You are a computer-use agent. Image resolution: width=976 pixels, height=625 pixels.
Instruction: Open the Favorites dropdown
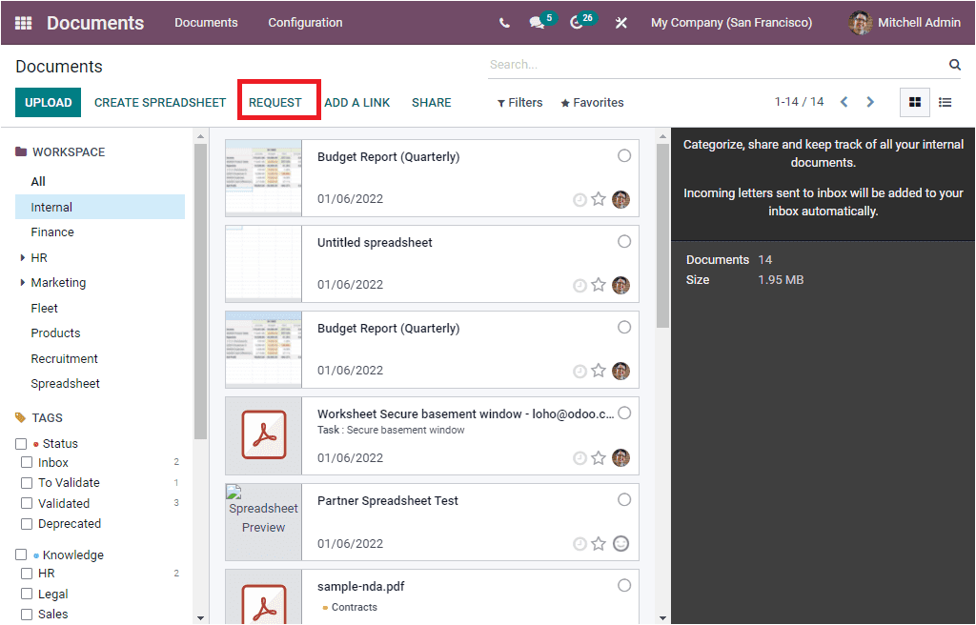(x=592, y=103)
